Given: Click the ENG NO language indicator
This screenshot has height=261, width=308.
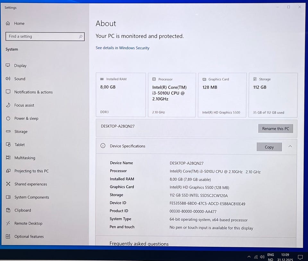Looking at the screenshot, I should click(x=270, y=257).
